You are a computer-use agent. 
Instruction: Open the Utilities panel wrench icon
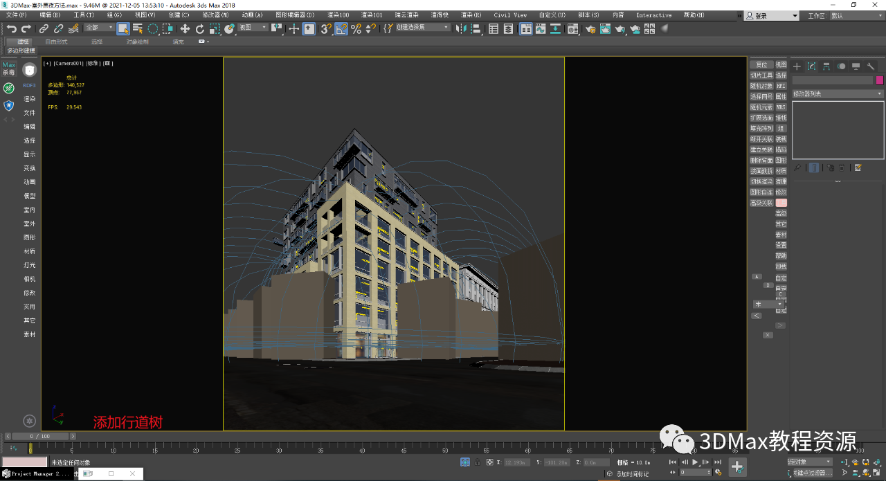click(x=871, y=66)
